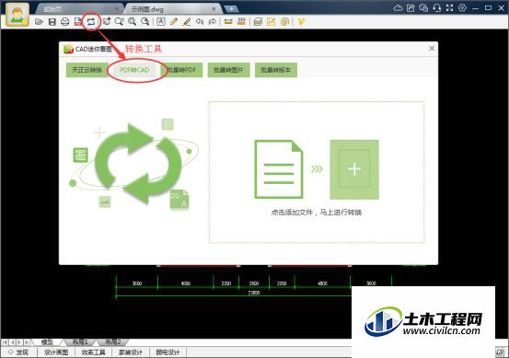Viewport: 509px width, 358px height.
Task: Select the 批量转版本 tab
Action: (x=276, y=70)
